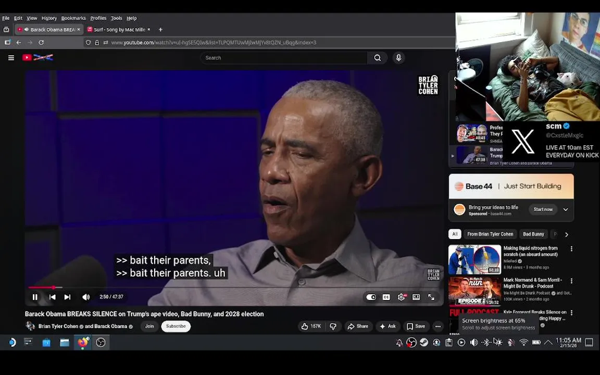This screenshot has width=600, height=375.
Task: Open Discover store from taskbar
Action: 46,343
